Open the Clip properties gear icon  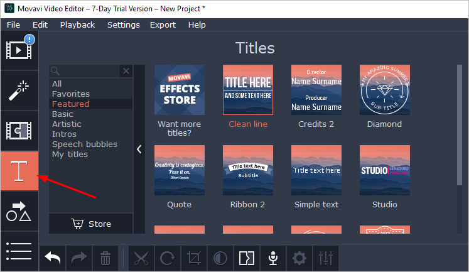tap(299, 258)
